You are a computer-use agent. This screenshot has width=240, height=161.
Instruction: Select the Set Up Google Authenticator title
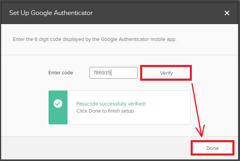click(x=51, y=13)
